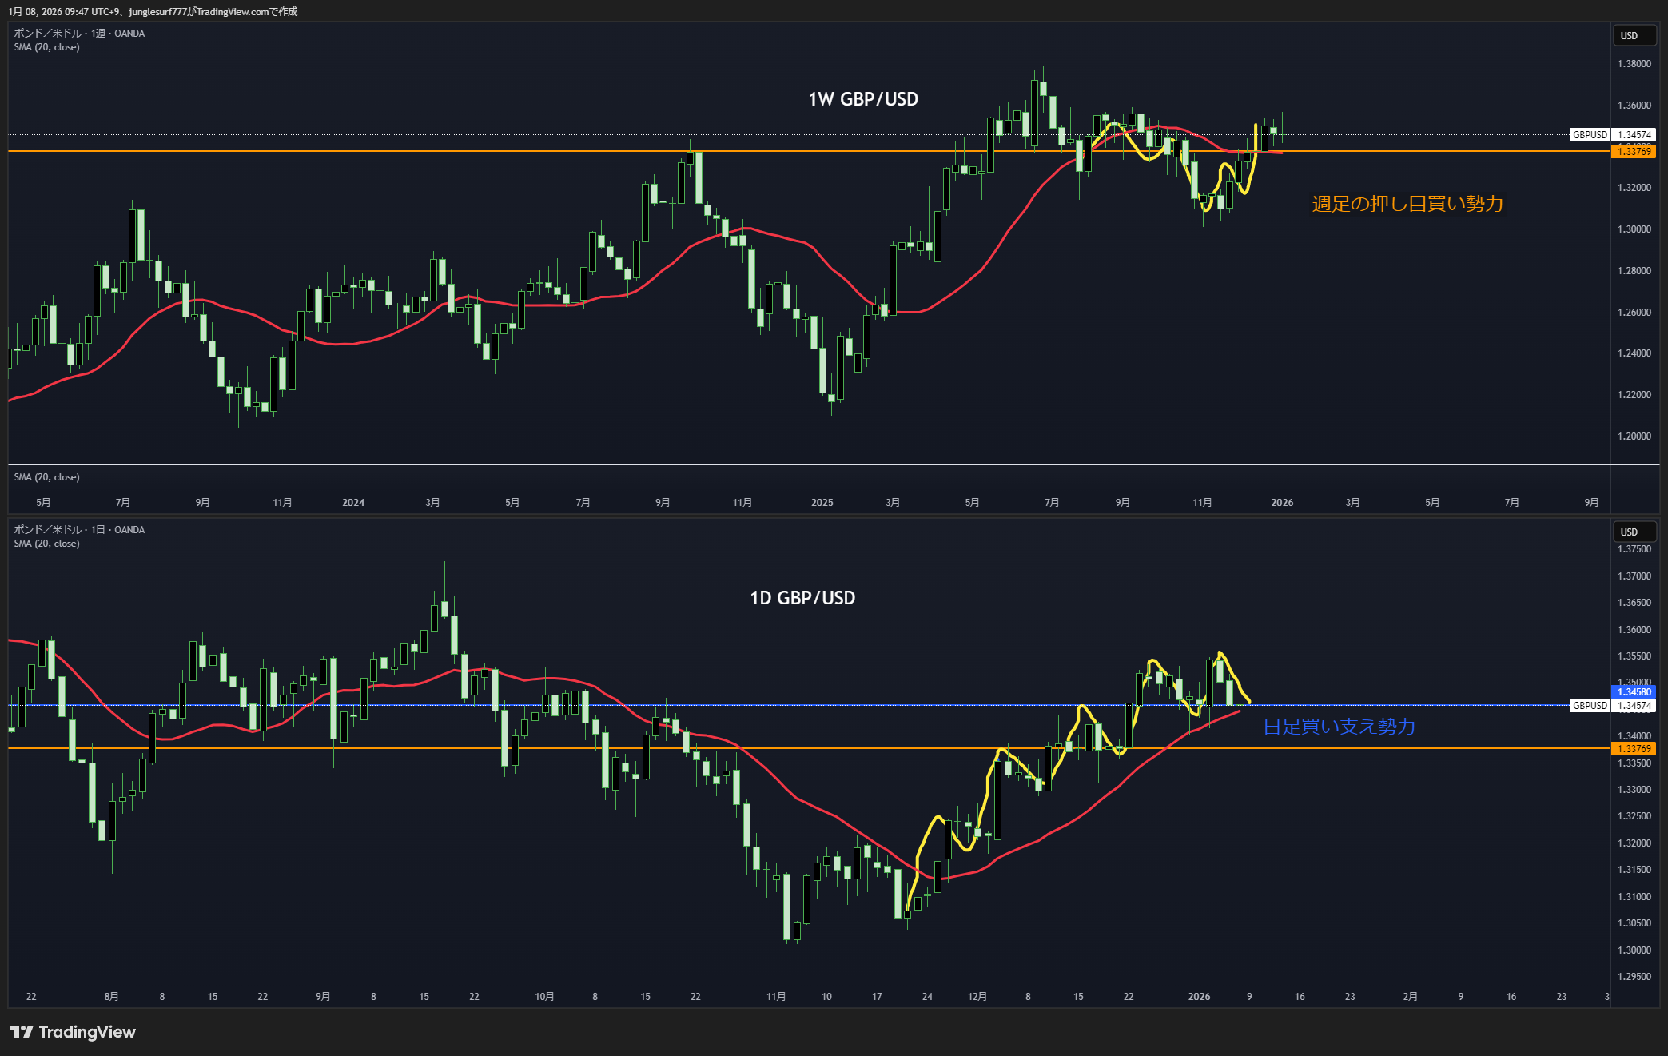Select the 1W GBP/USD text annotation
Screen dimensions: 1668x1056
(x=862, y=99)
